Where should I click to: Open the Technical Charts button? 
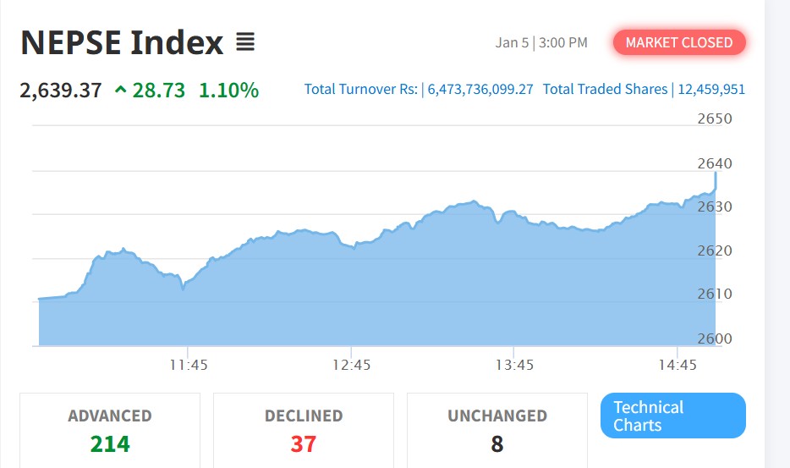pyautogui.click(x=672, y=416)
